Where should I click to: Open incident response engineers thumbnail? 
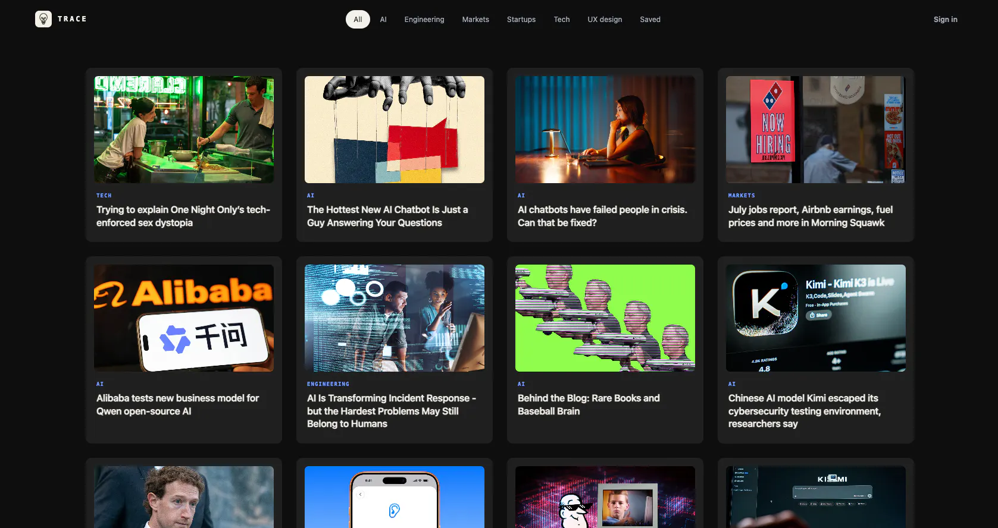click(x=395, y=318)
